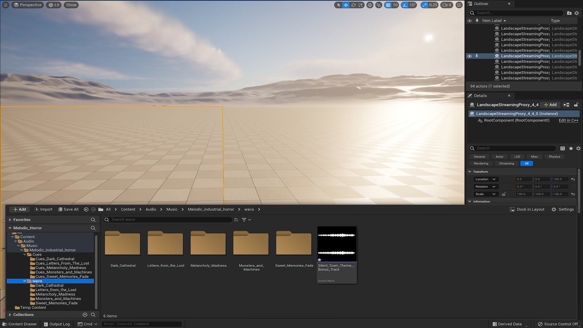Toggle visibility eye of selected LandscapeStreamingProxy row
The image size is (583, 328).
(x=470, y=56)
